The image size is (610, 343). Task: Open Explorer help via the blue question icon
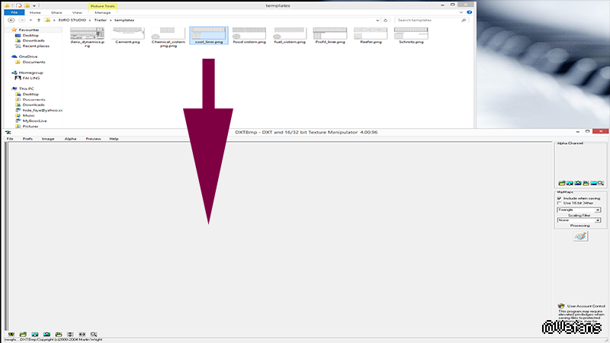470,12
